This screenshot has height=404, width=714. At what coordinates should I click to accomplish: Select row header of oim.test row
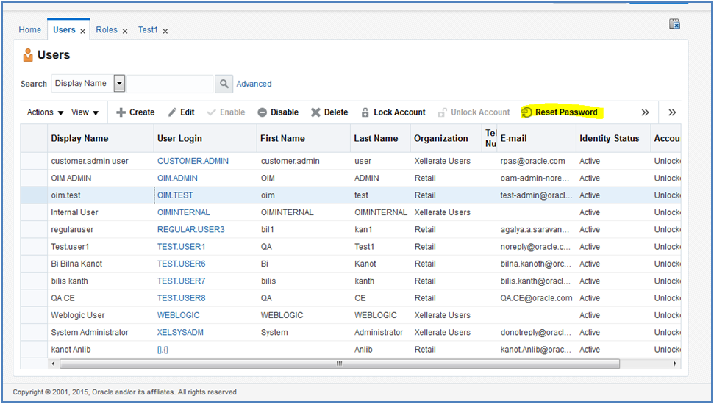(34, 195)
